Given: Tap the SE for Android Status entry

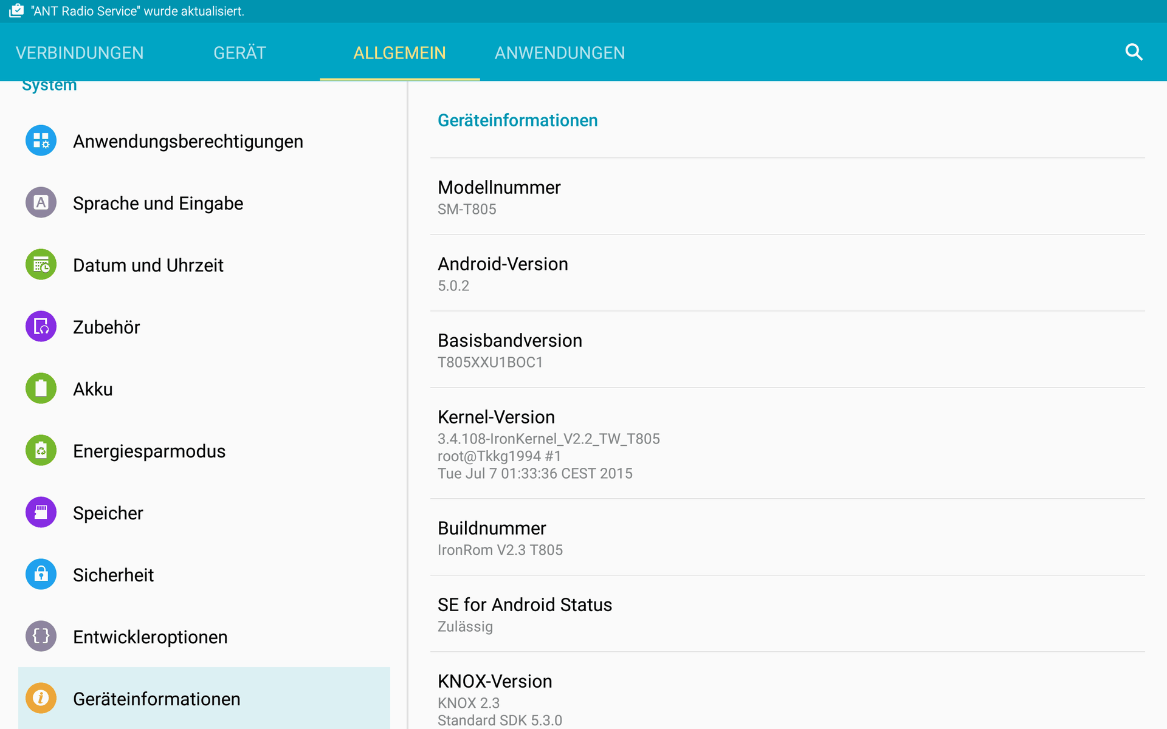Looking at the screenshot, I should tap(788, 614).
